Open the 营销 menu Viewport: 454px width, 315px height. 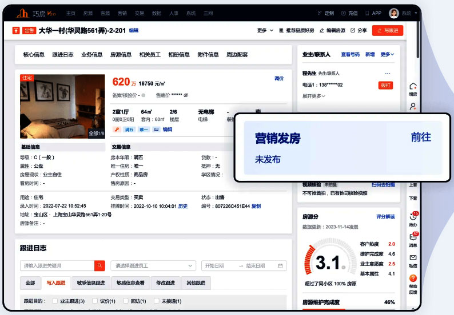(x=122, y=13)
